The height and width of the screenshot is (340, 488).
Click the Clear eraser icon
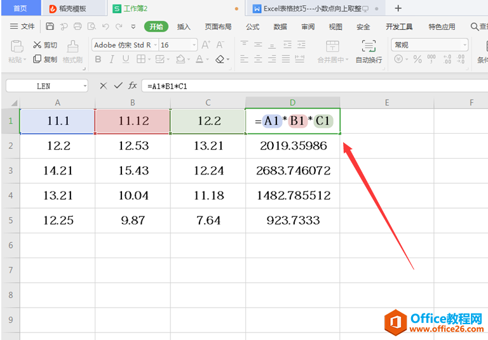[x=220, y=59]
